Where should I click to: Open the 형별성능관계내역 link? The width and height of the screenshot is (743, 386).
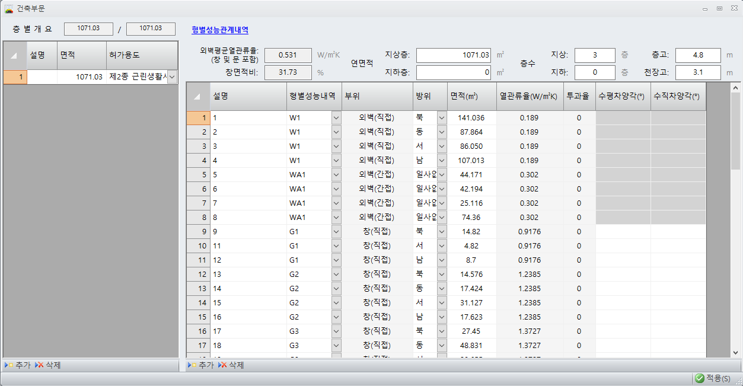tap(220, 30)
